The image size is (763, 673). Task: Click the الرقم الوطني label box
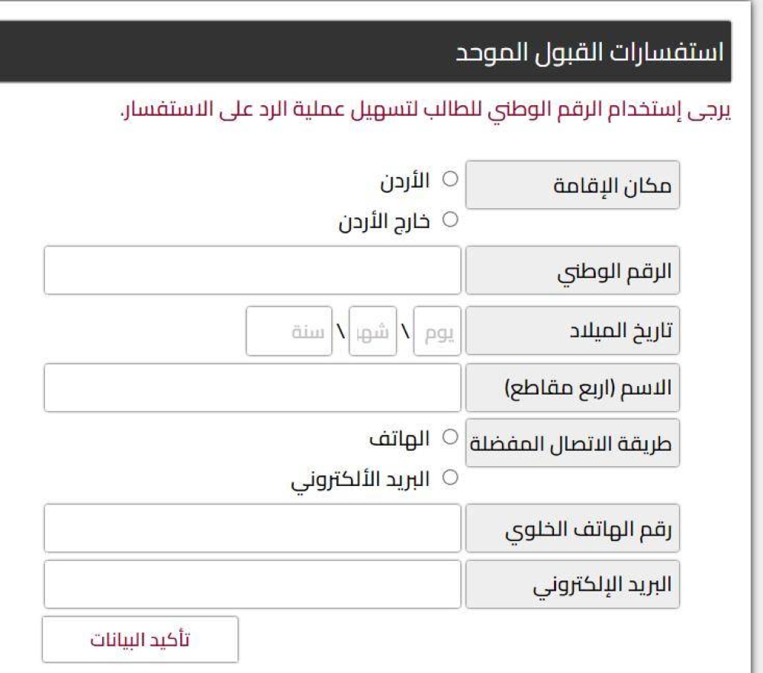point(573,270)
